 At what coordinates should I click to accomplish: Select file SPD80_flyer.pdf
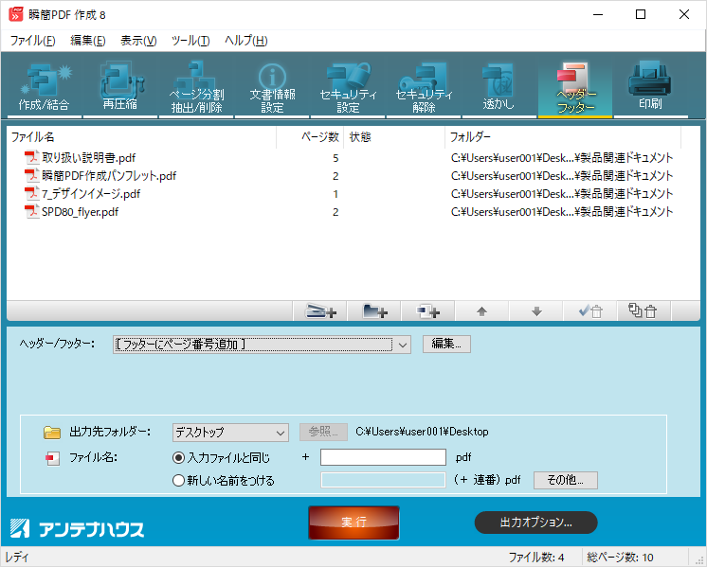[81, 212]
